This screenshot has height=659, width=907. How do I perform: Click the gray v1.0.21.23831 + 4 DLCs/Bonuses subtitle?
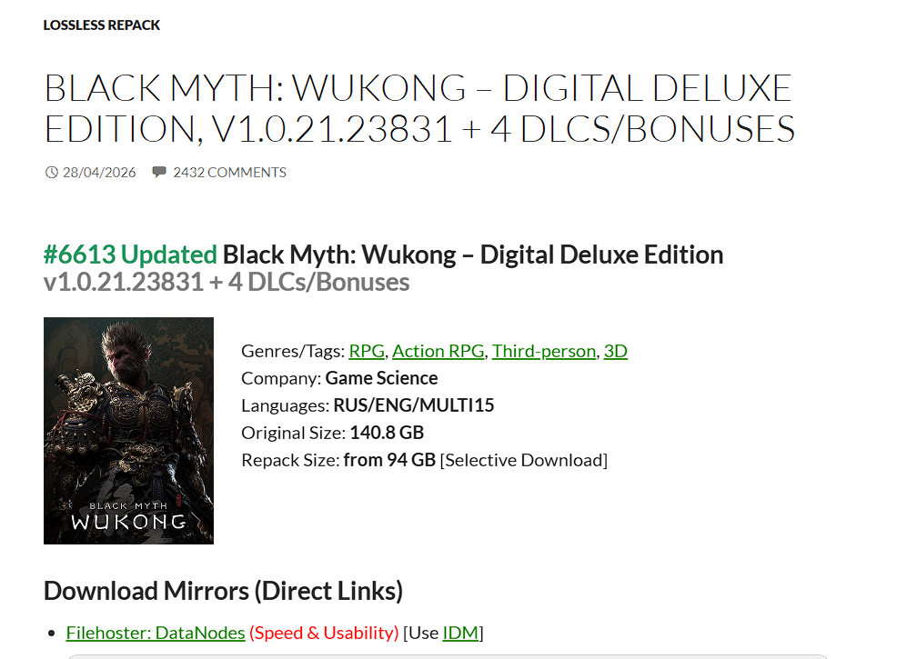tap(227, 282)
